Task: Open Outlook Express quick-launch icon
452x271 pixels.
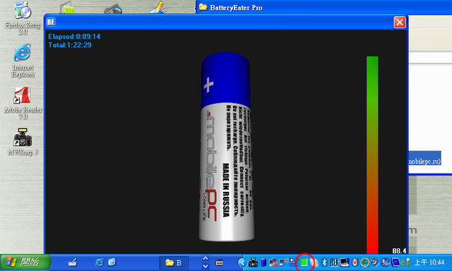Action: pos(112,263)
